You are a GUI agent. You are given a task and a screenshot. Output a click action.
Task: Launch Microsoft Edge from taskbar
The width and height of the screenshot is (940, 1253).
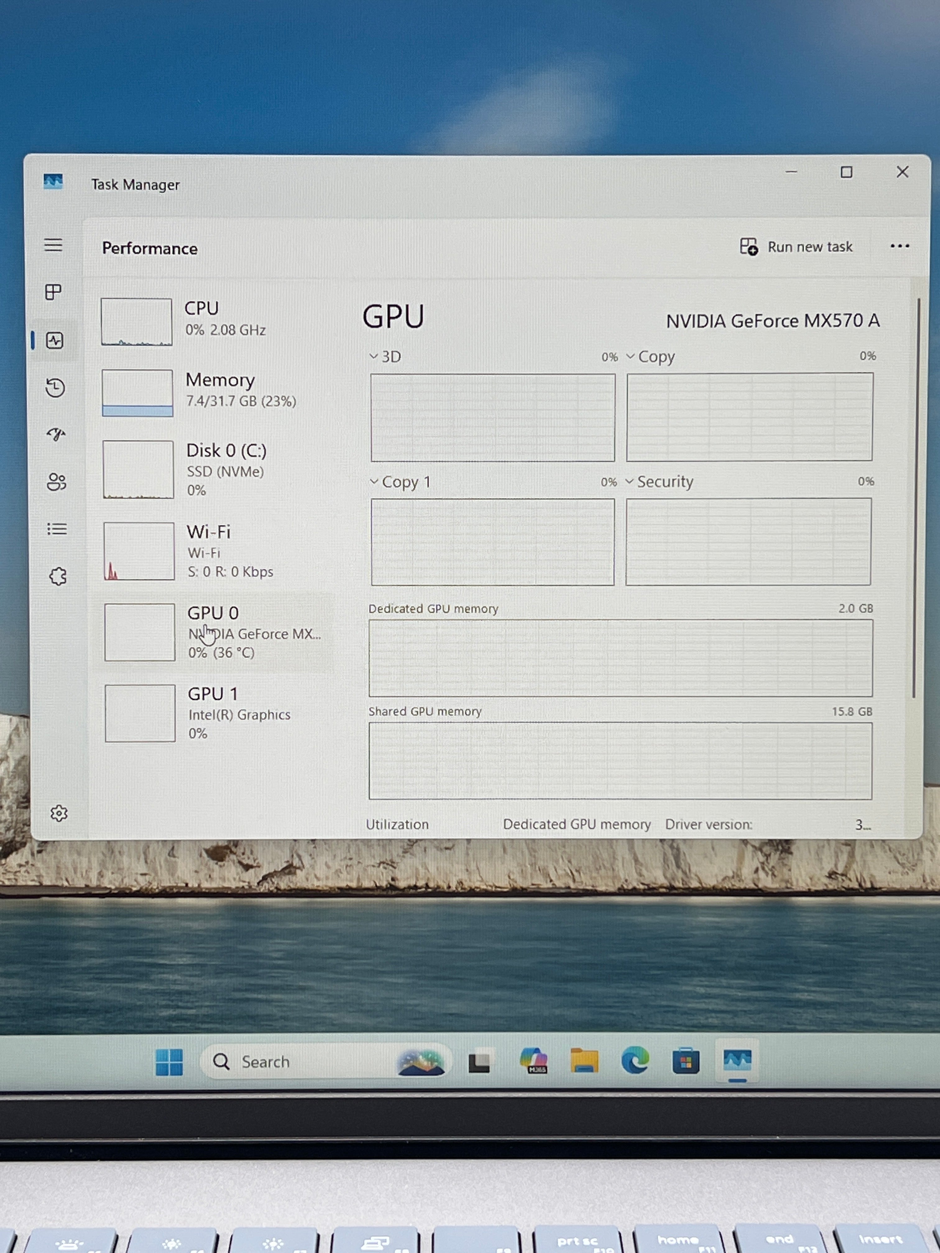pyautogui.click(x=635, y=1060)
